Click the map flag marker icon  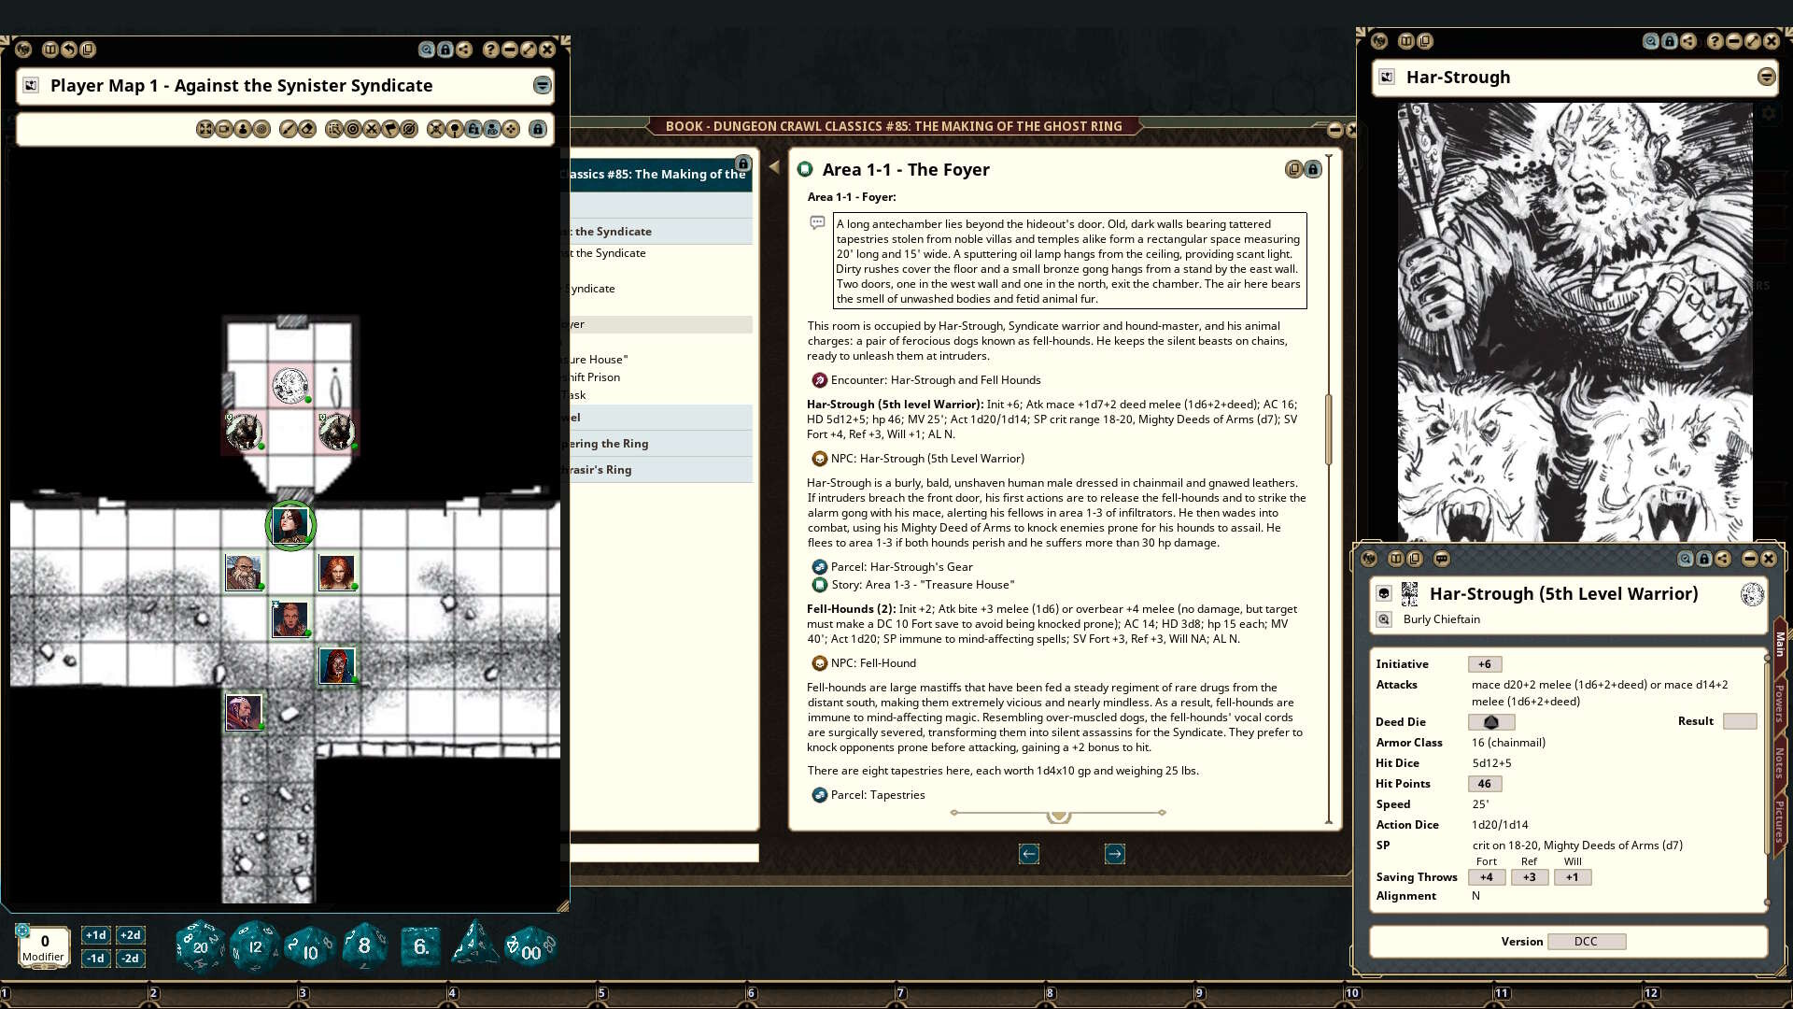(390, 129)
